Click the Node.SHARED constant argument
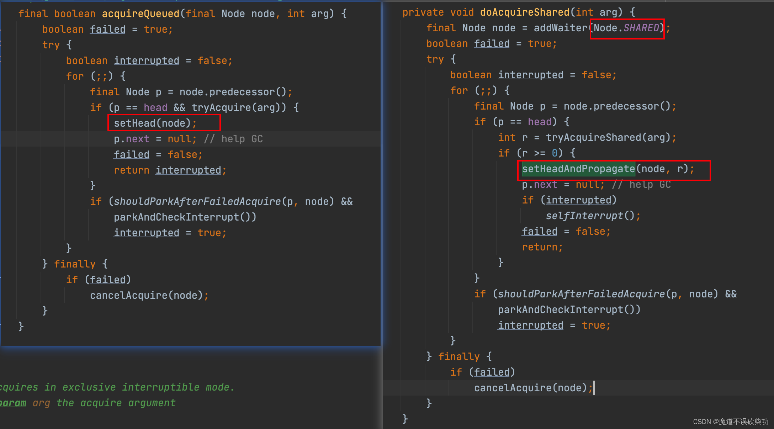 click(x=626, y=28)
